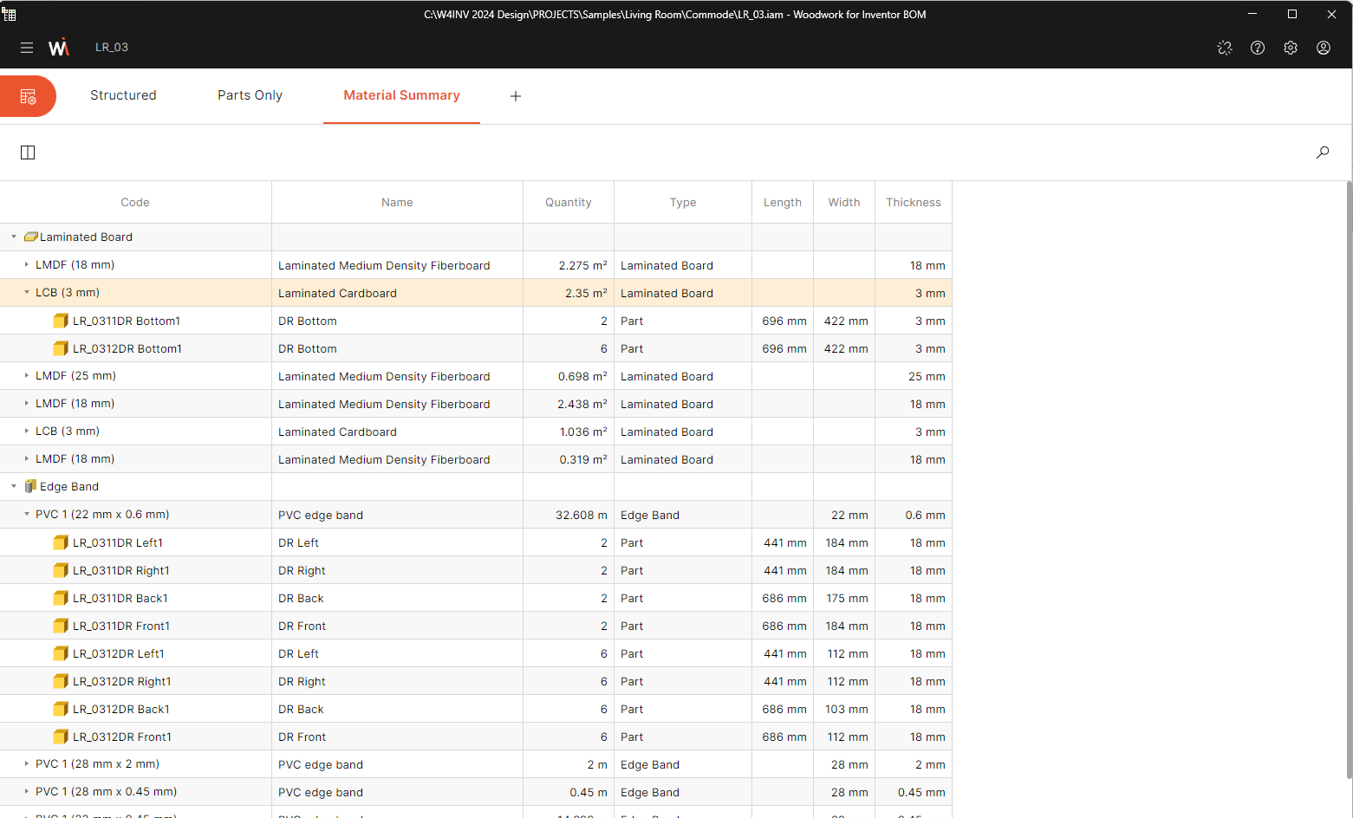Click the Length column header

point(783,202)
